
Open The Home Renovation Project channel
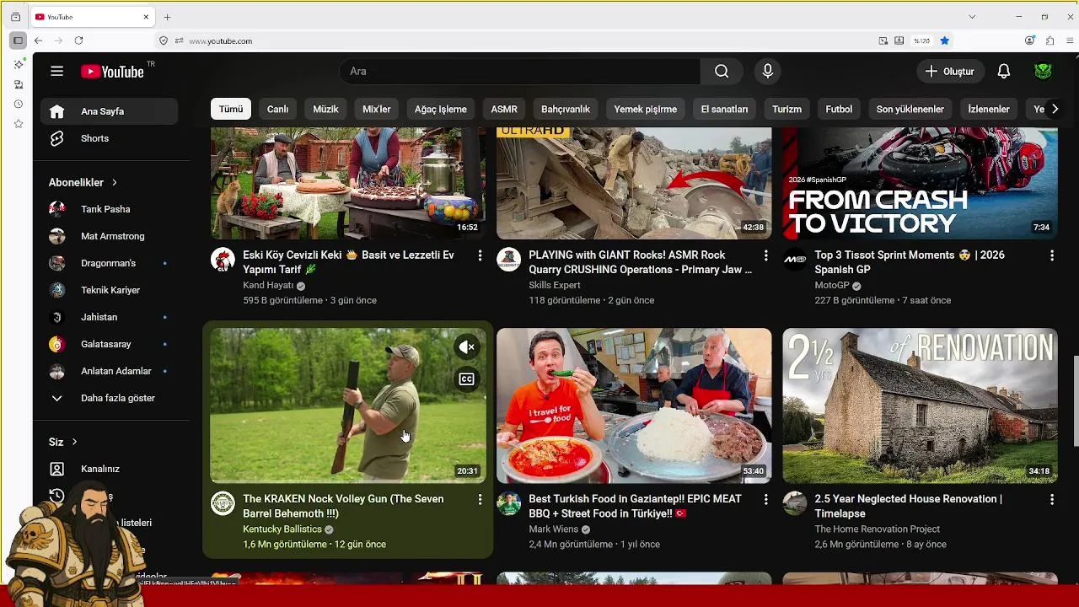point(877,529)
